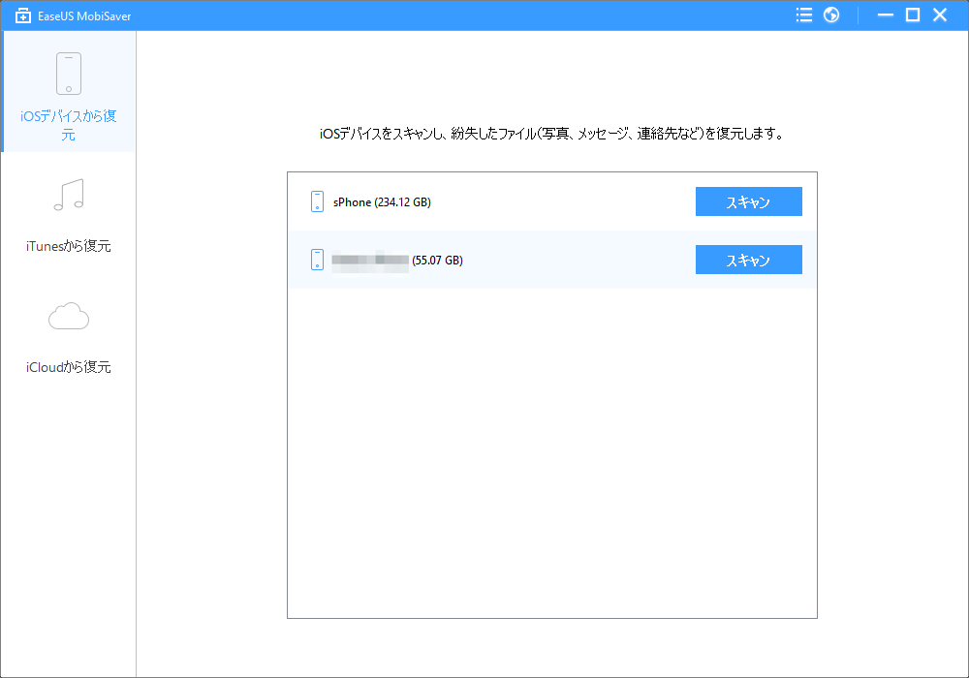Maximize the MobiSaver window

913,15
